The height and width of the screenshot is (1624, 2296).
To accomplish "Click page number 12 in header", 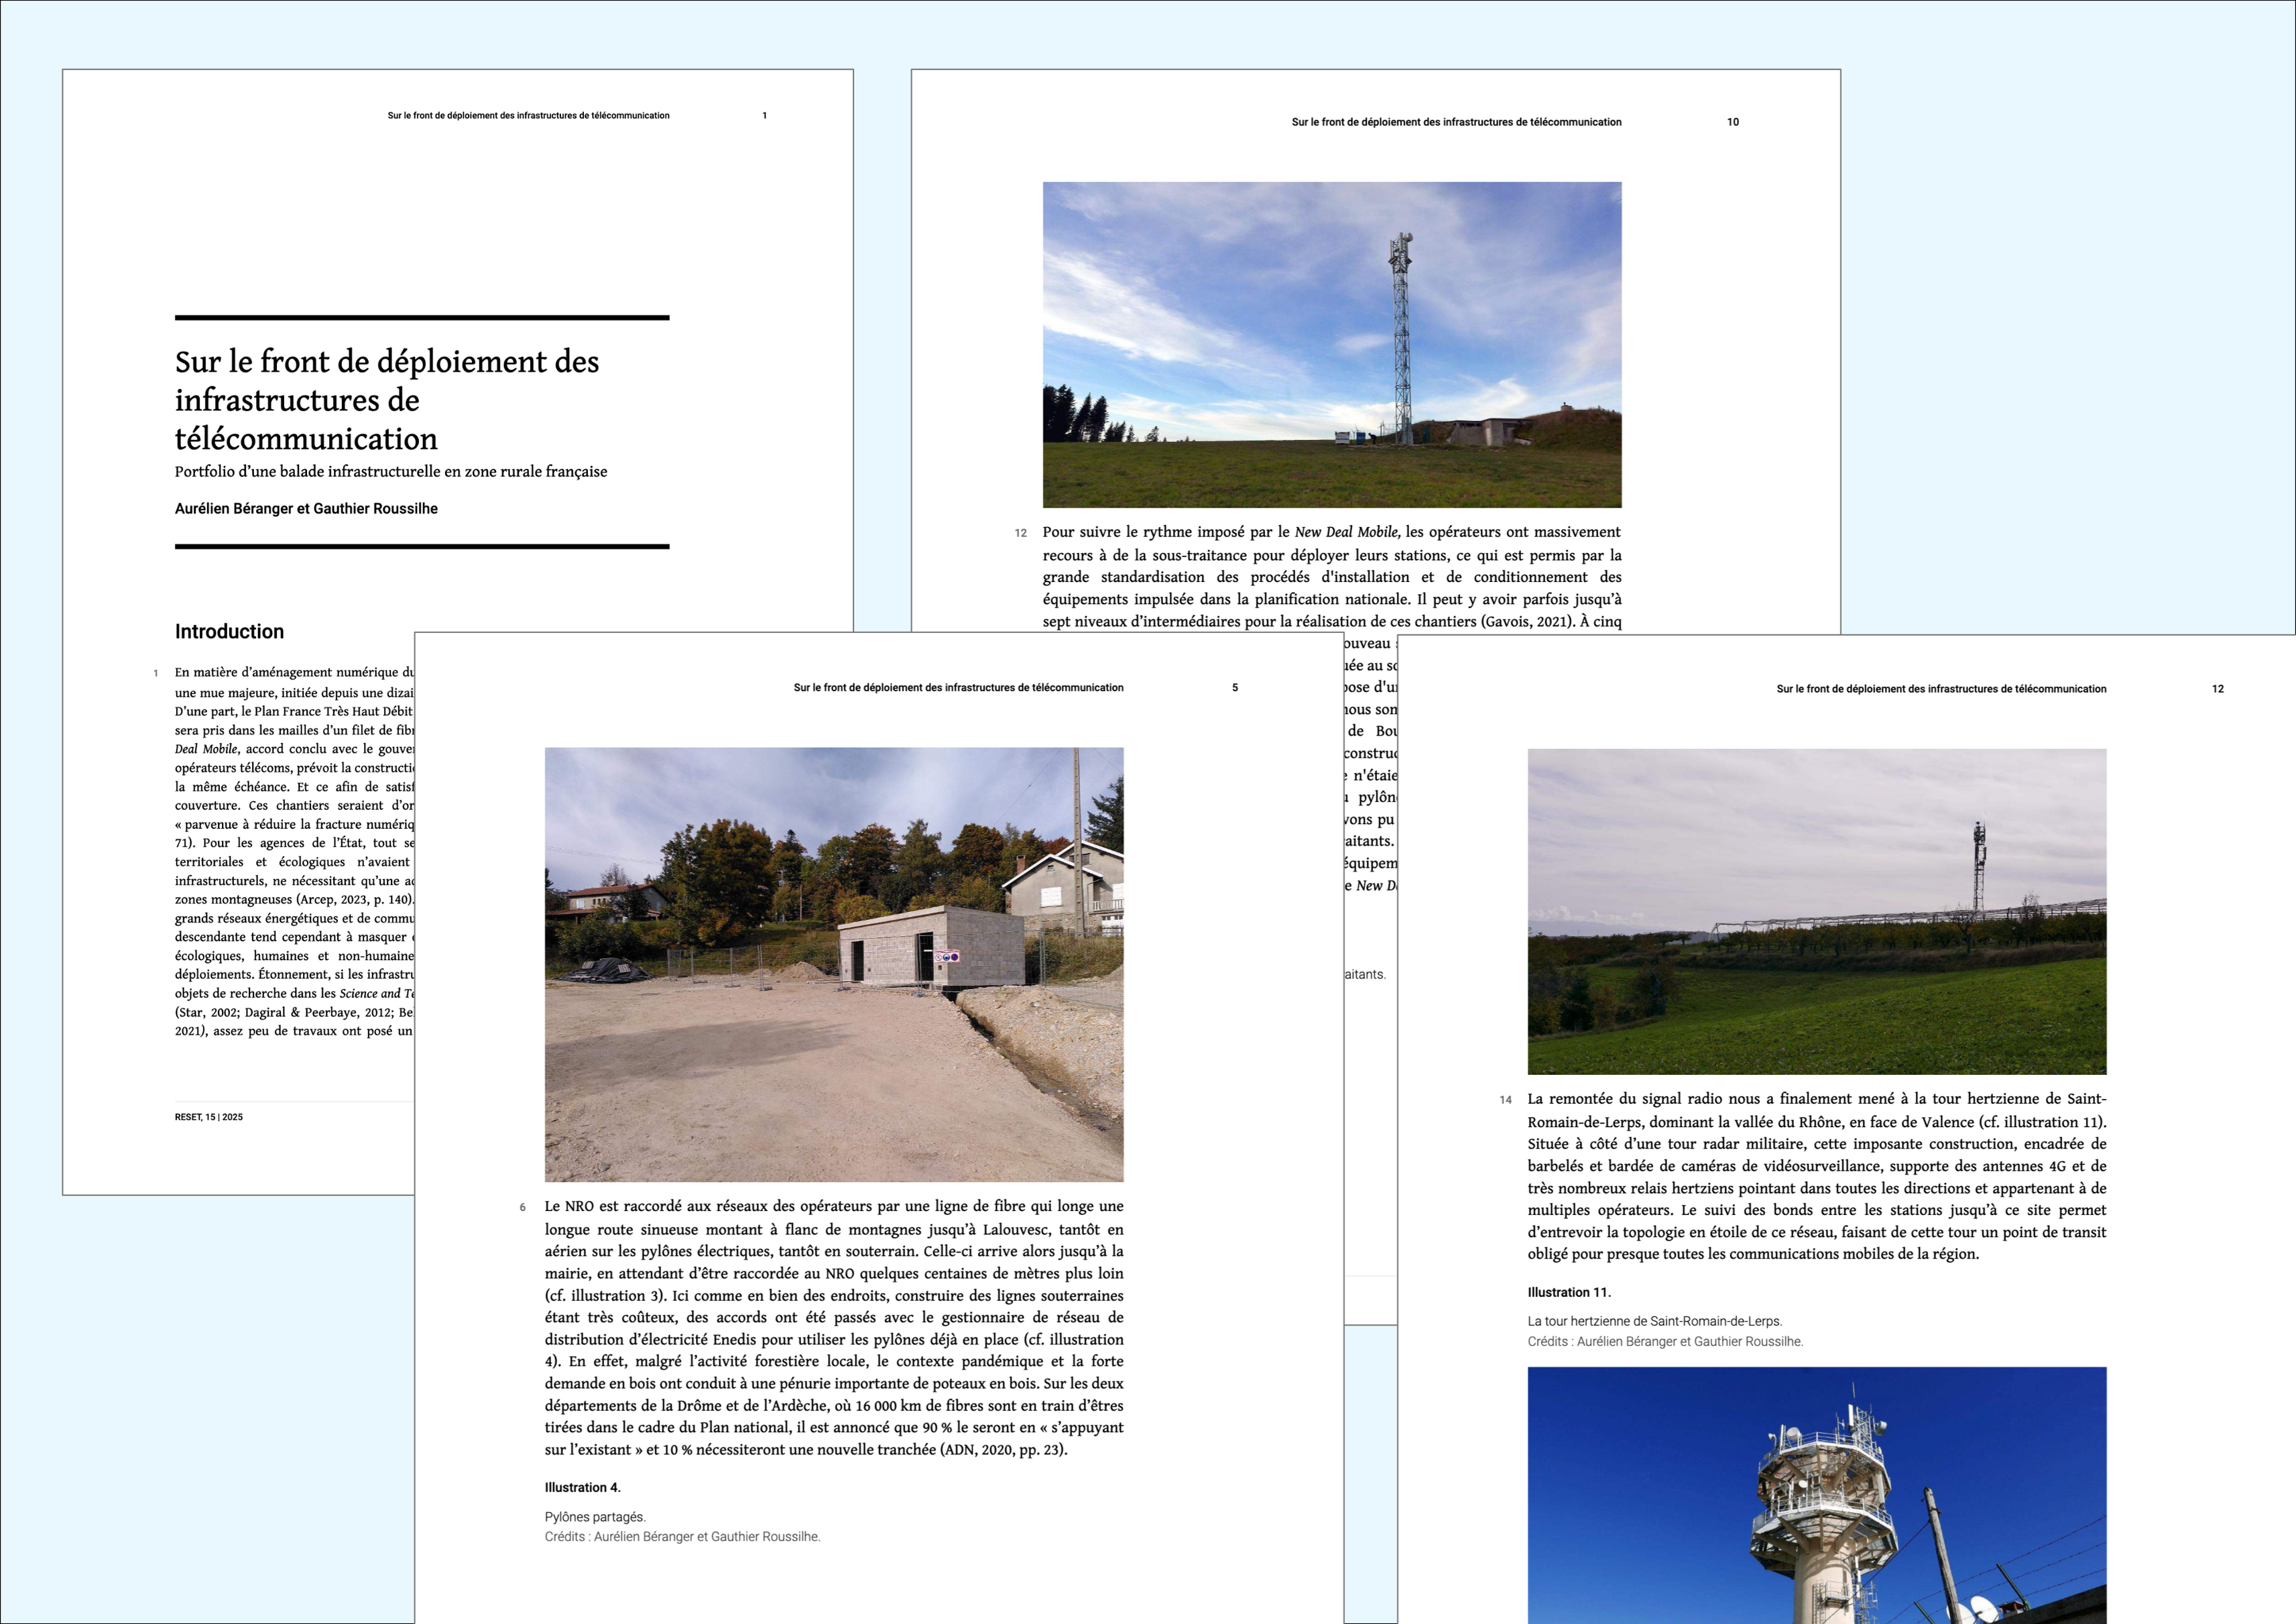I will point(2218,688).
